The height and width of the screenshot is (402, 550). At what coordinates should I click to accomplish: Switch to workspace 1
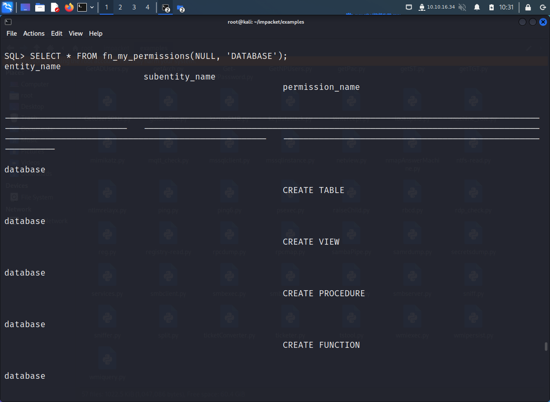[x=107, y=7]
